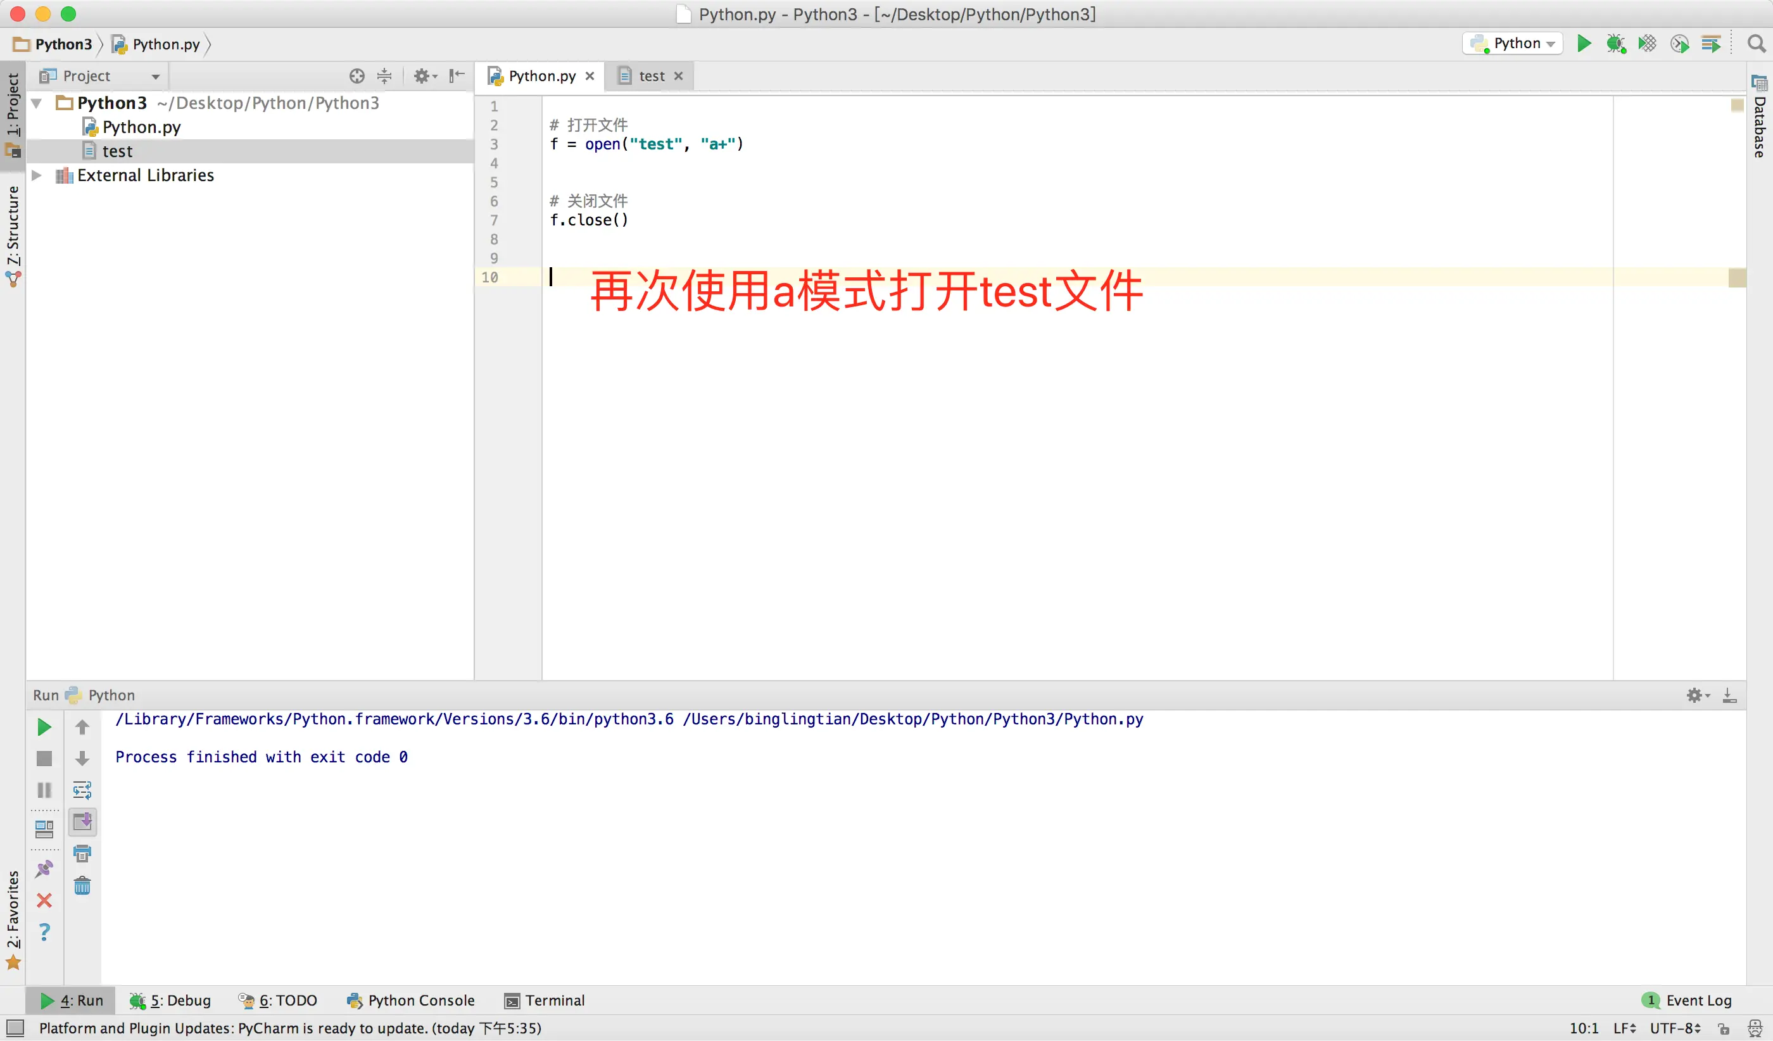Run with Coverage icon in top toolbar
This screenshot has height=1041, width=1773.
pyautogui.click(x=1647, y=44)
